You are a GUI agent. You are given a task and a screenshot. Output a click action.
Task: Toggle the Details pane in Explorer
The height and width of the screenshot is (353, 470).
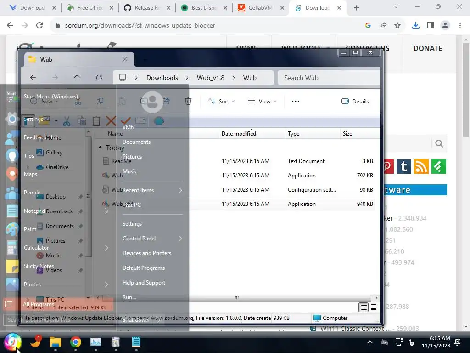pyautogui.click(x=355, y=102)
